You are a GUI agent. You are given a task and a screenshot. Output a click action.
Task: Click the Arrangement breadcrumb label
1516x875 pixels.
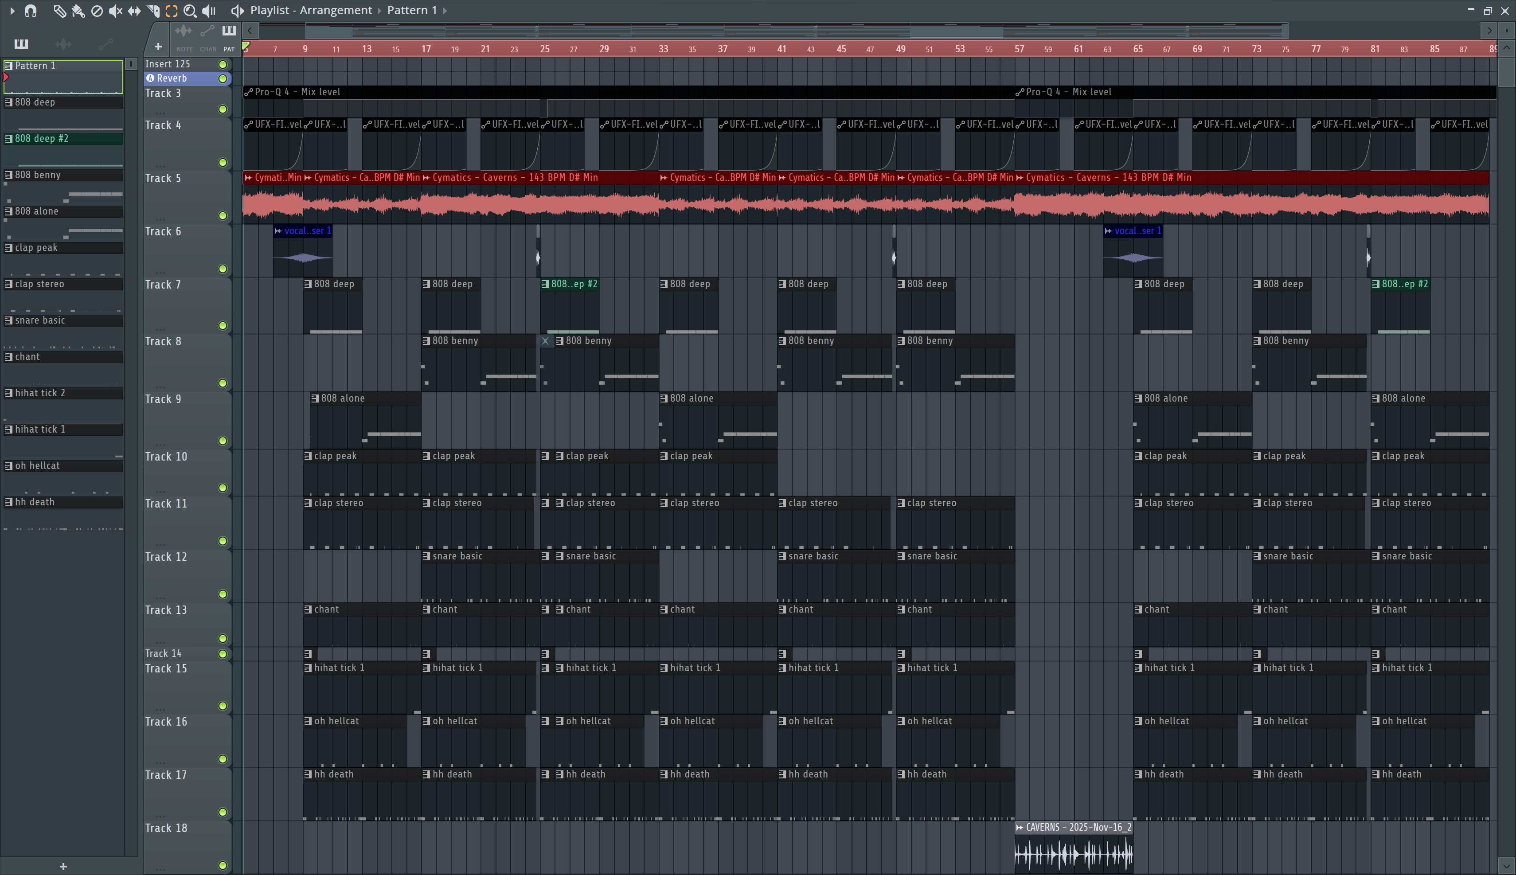[336, 10]
